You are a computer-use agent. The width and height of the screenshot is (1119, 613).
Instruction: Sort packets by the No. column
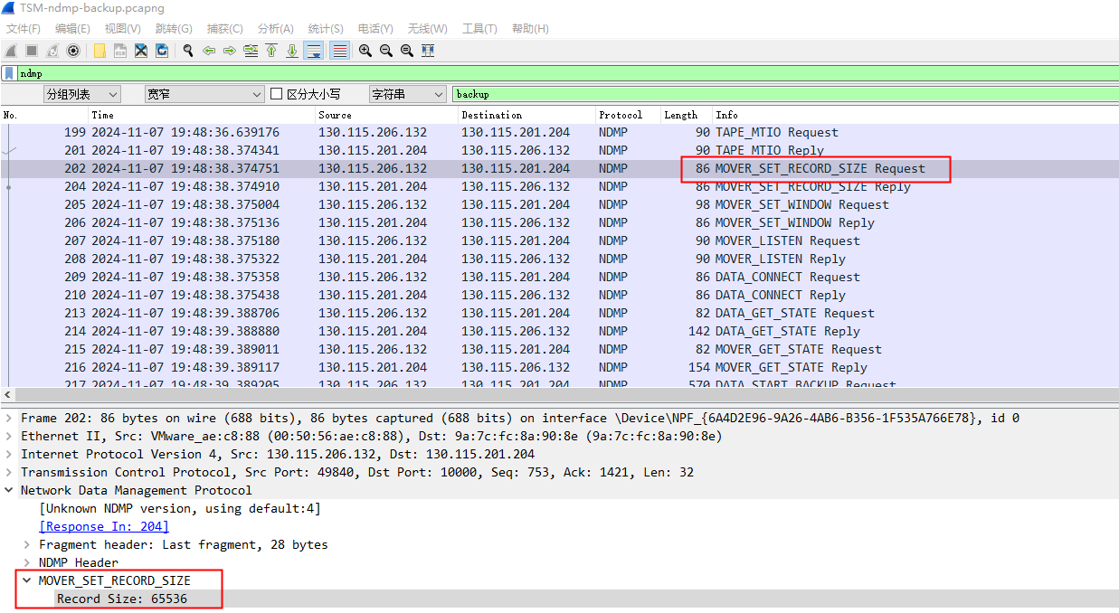(43, 115)
